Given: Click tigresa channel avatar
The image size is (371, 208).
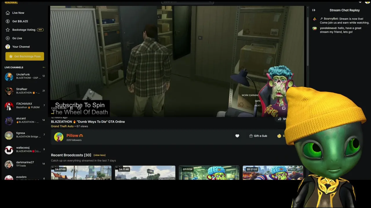Looking at the screenshot, I should point(9,135).
